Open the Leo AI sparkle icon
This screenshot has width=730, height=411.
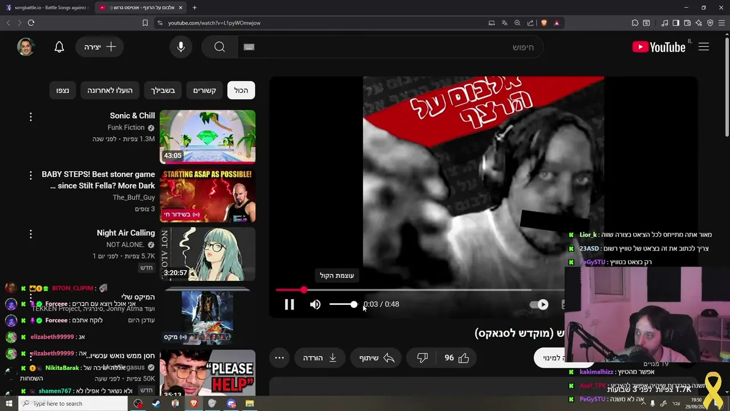point(699,23)
